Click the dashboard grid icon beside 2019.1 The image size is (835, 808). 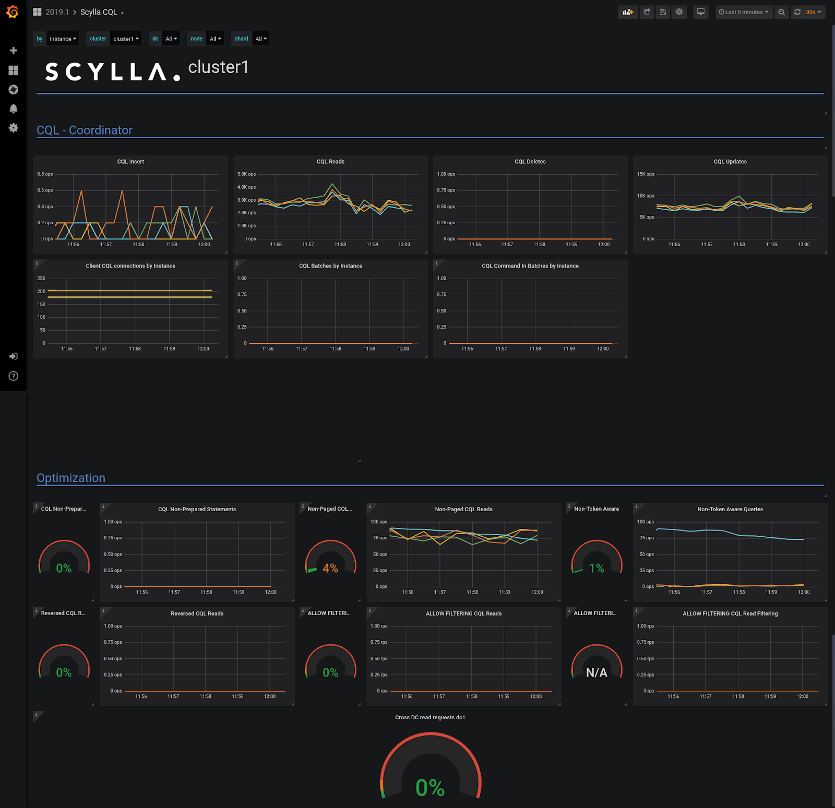[x=37, y=12]
